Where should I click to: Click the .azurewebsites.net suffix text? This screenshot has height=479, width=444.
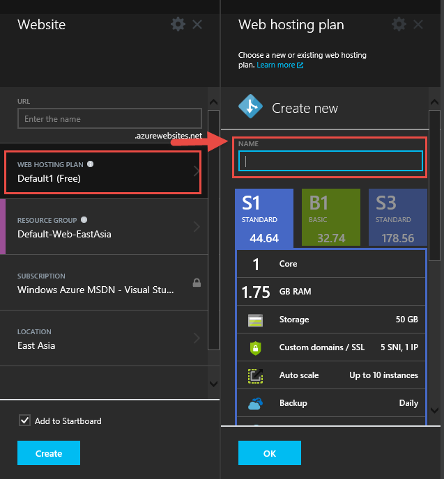169,136
